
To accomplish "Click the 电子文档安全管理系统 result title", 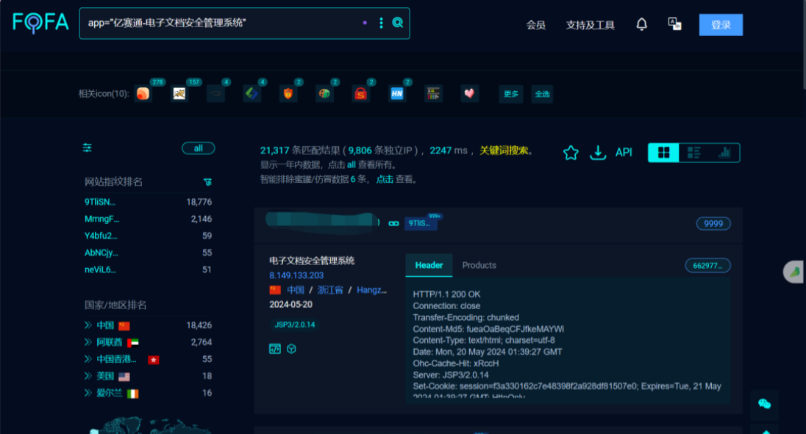I will pyautogui.click(x=312, y=261).
